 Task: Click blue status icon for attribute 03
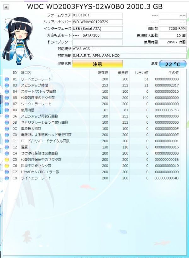[x=7, y=85]
